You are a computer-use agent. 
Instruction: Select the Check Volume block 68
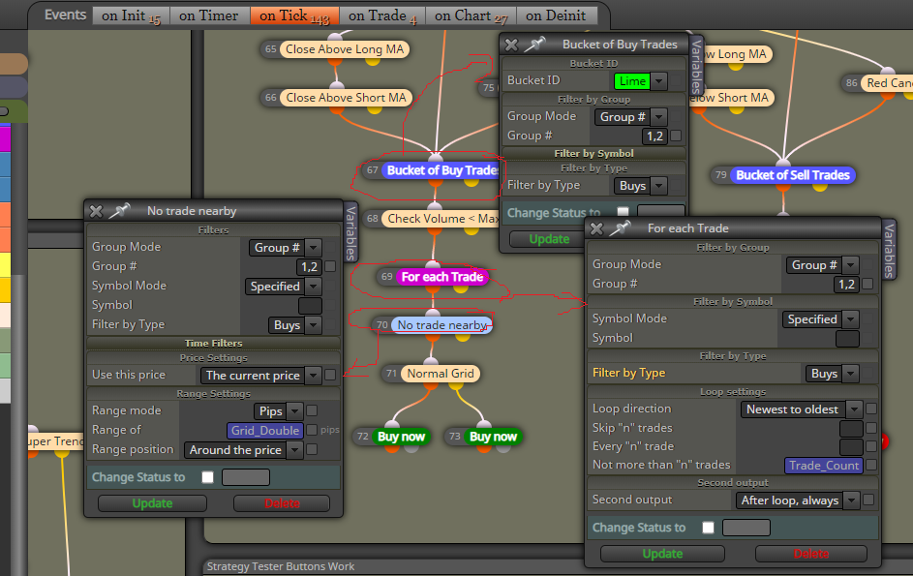tap(441, 219)
